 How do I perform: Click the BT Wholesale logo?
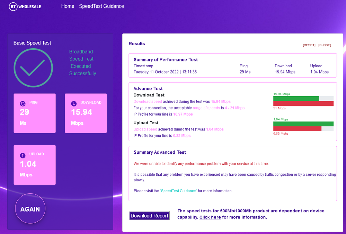pos(25,7)
